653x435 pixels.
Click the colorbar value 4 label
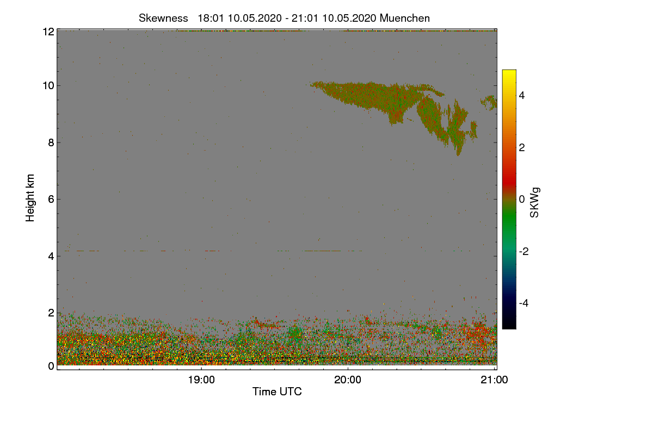point(522,95)
